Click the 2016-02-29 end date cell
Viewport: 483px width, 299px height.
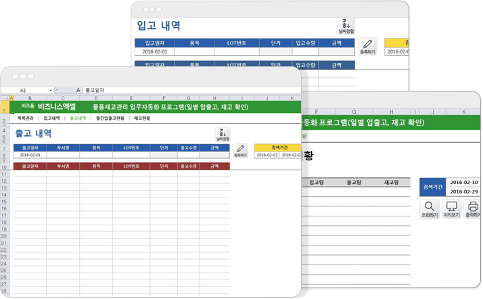click(463, 191)
